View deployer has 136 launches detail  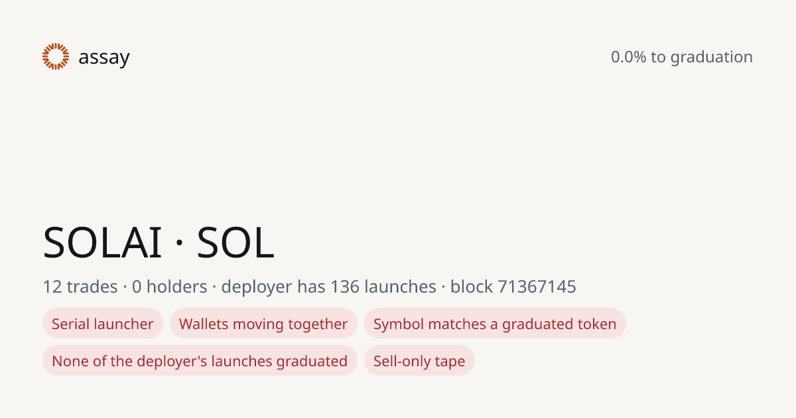[328, 287]
